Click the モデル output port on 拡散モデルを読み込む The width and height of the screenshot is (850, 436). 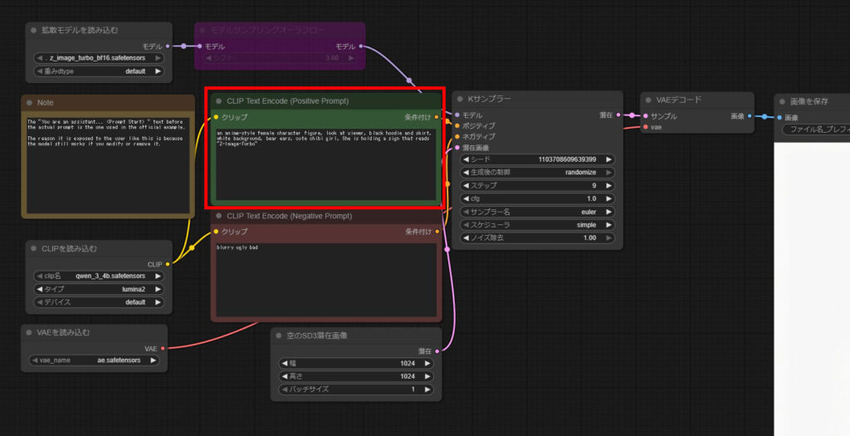coord(169,47)
